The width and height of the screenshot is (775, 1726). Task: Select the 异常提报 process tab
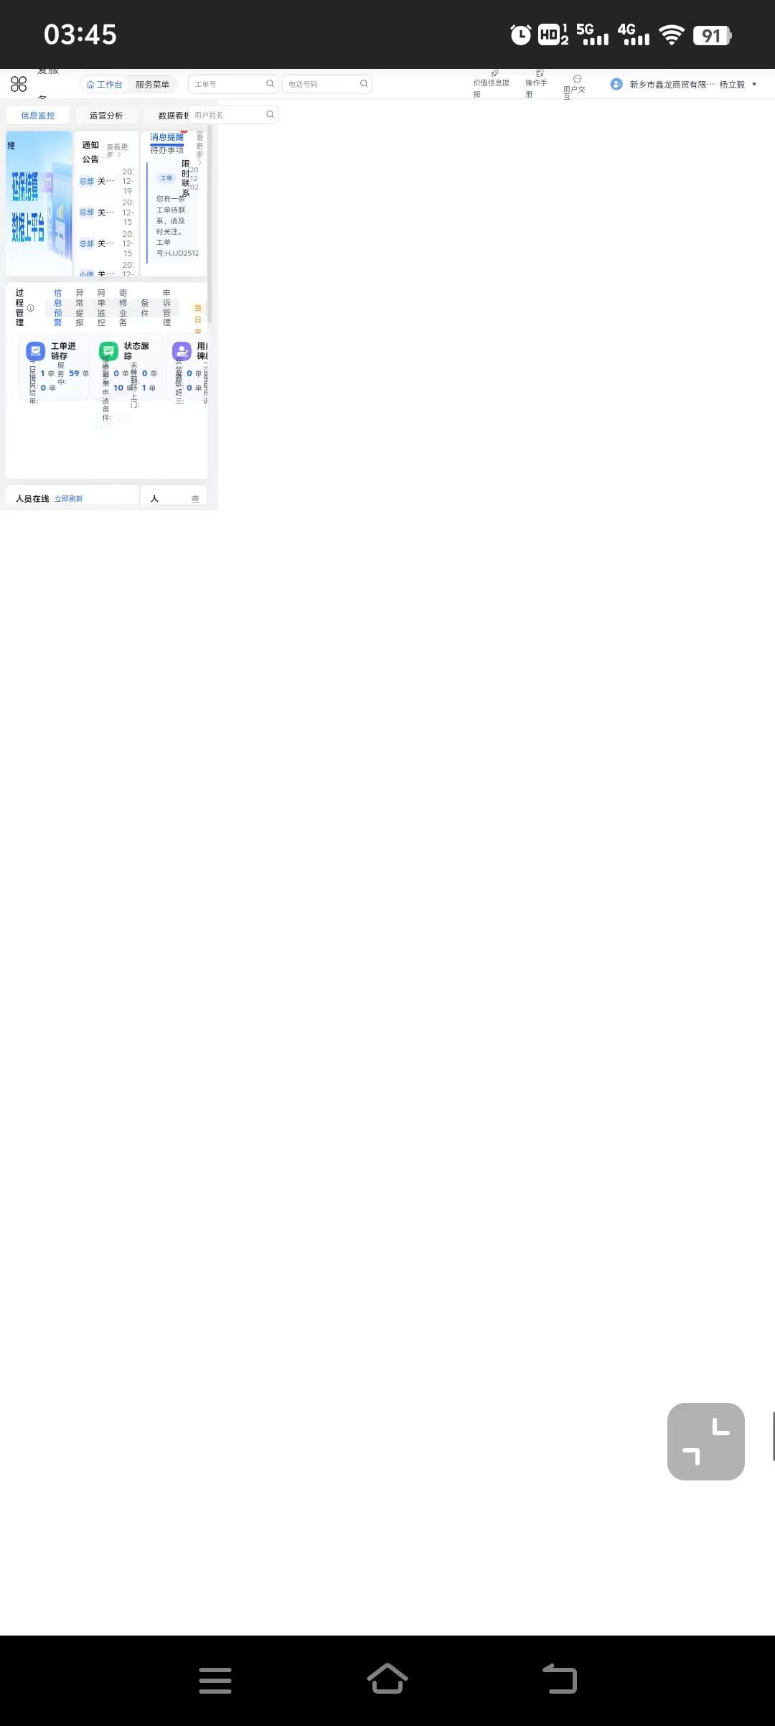(80, 308)
